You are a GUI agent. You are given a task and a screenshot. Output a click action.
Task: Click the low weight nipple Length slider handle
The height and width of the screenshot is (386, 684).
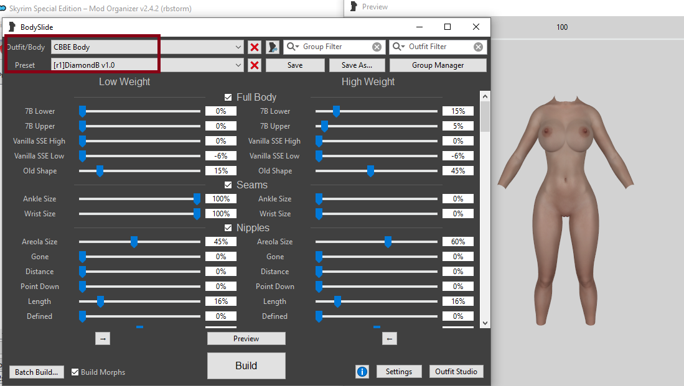point(100,301)
